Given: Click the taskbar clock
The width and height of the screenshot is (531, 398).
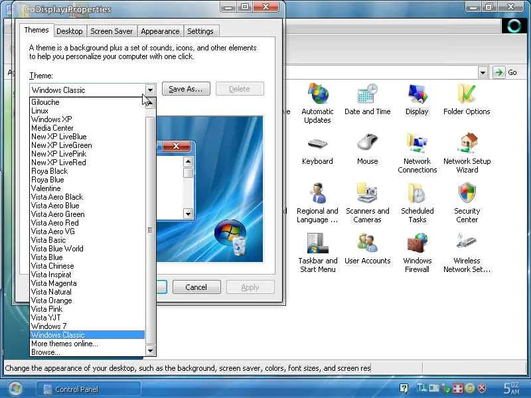Looking at the screenshot, I should click(x=511, y=388).
